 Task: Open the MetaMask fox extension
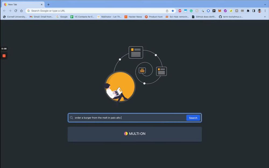[220, 11]
